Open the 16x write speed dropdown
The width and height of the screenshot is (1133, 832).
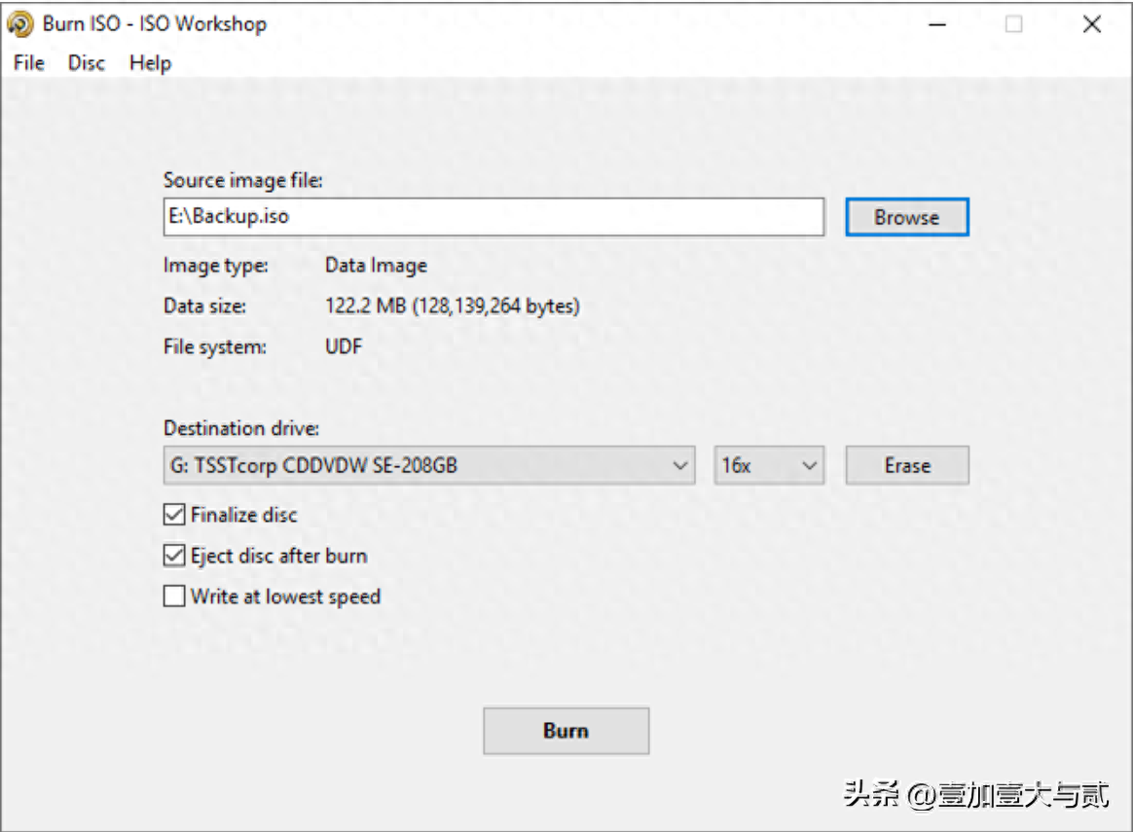click(769, 465)
